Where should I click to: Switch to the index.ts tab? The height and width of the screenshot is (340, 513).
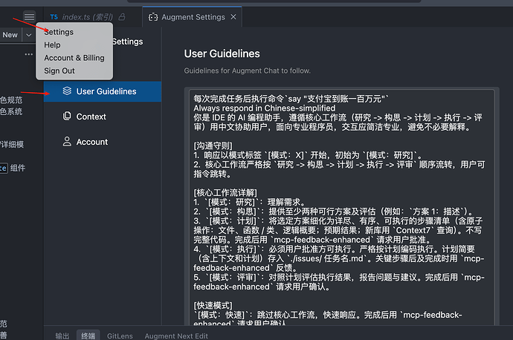(87, 17)
